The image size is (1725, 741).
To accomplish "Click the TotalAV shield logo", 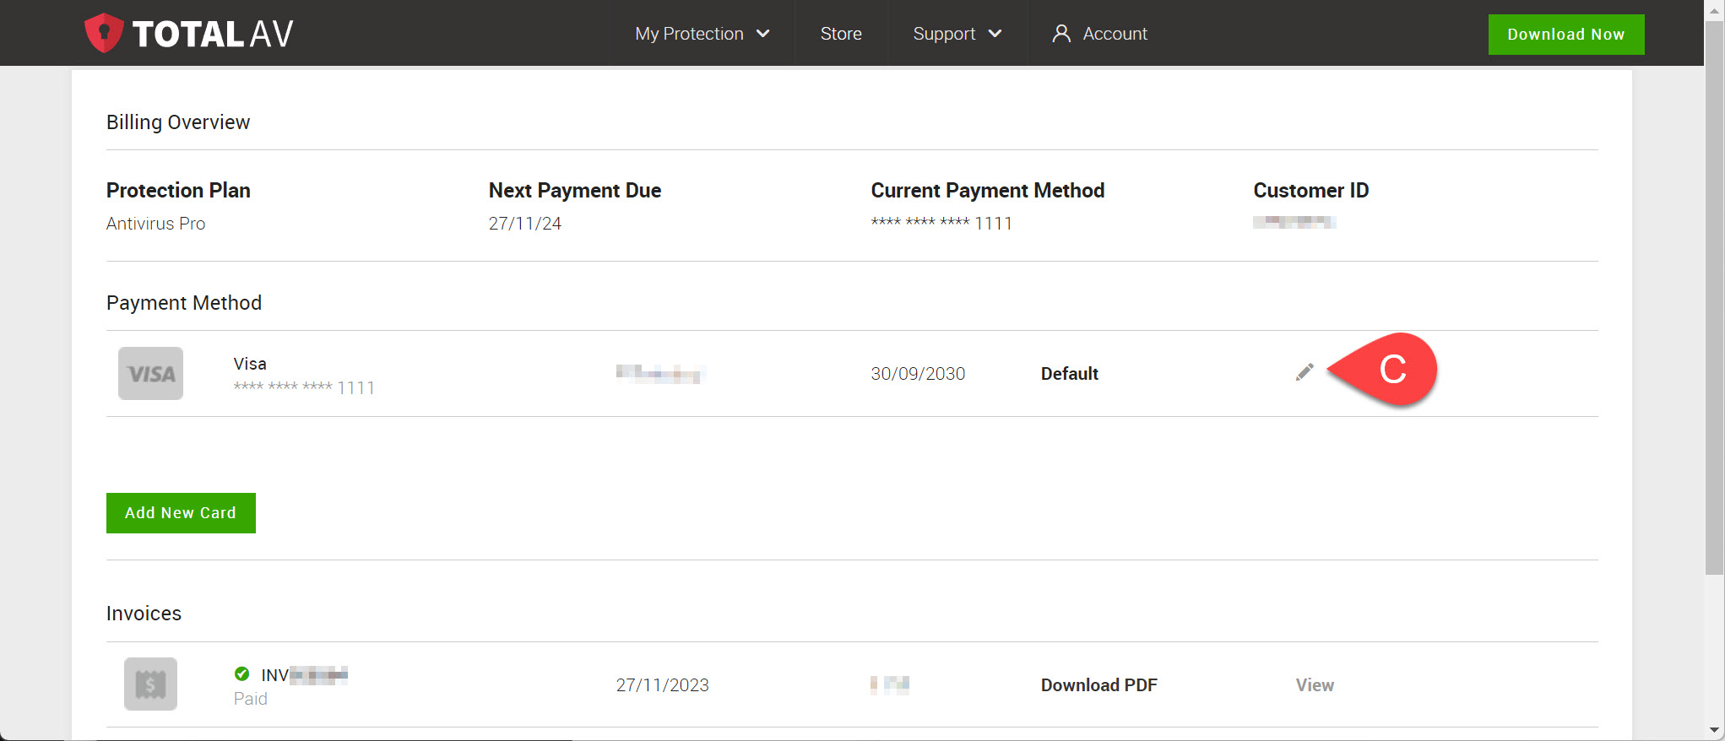I will [104, 33].
